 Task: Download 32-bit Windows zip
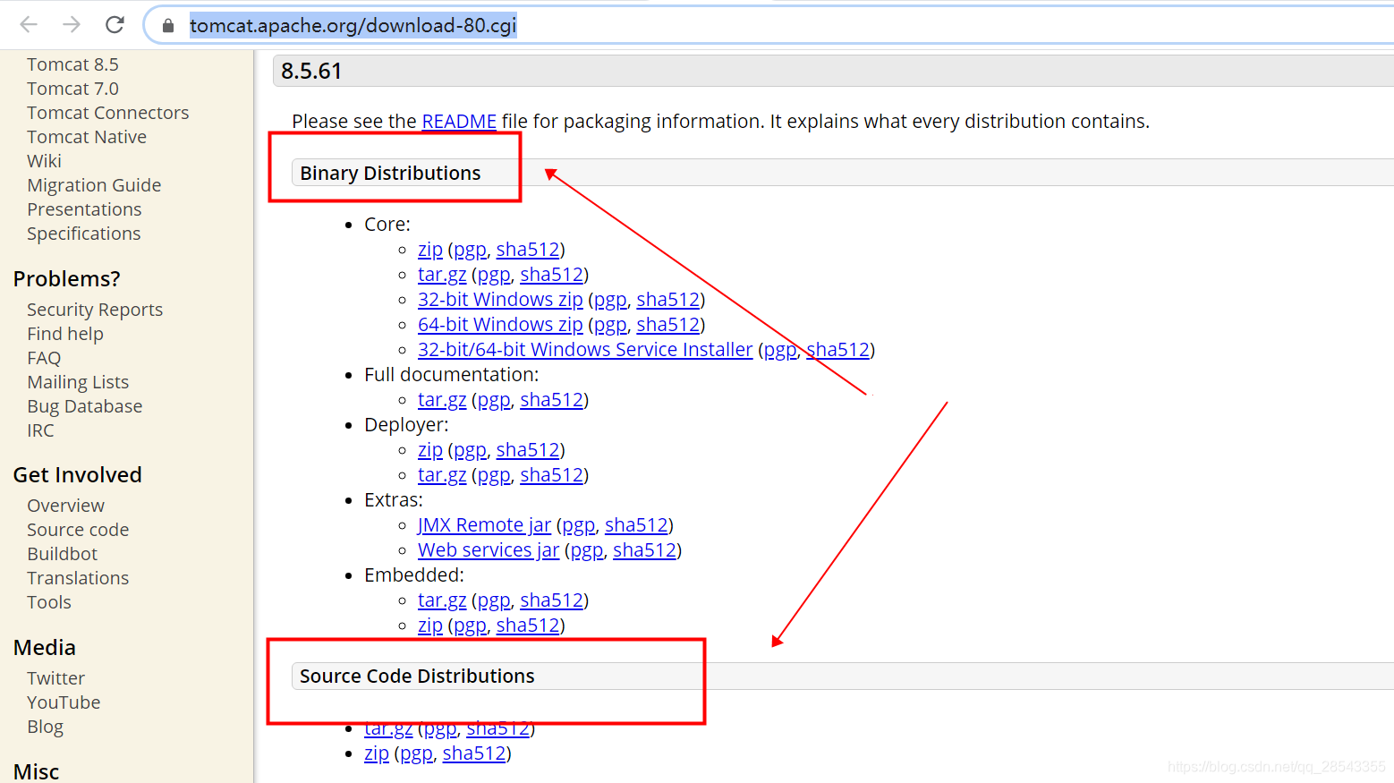500,300
